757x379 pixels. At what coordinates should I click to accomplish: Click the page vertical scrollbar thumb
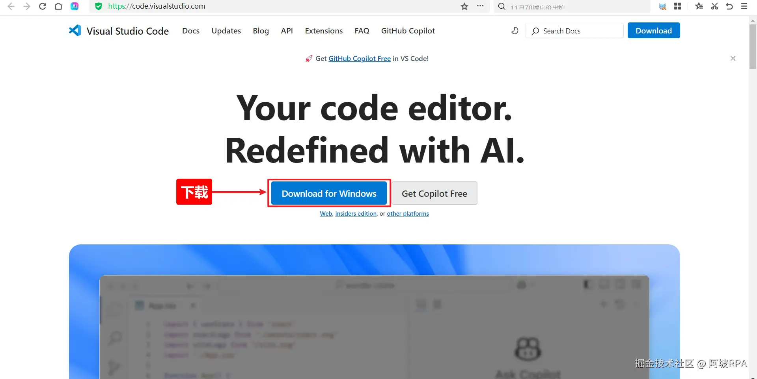click(753, 46)
